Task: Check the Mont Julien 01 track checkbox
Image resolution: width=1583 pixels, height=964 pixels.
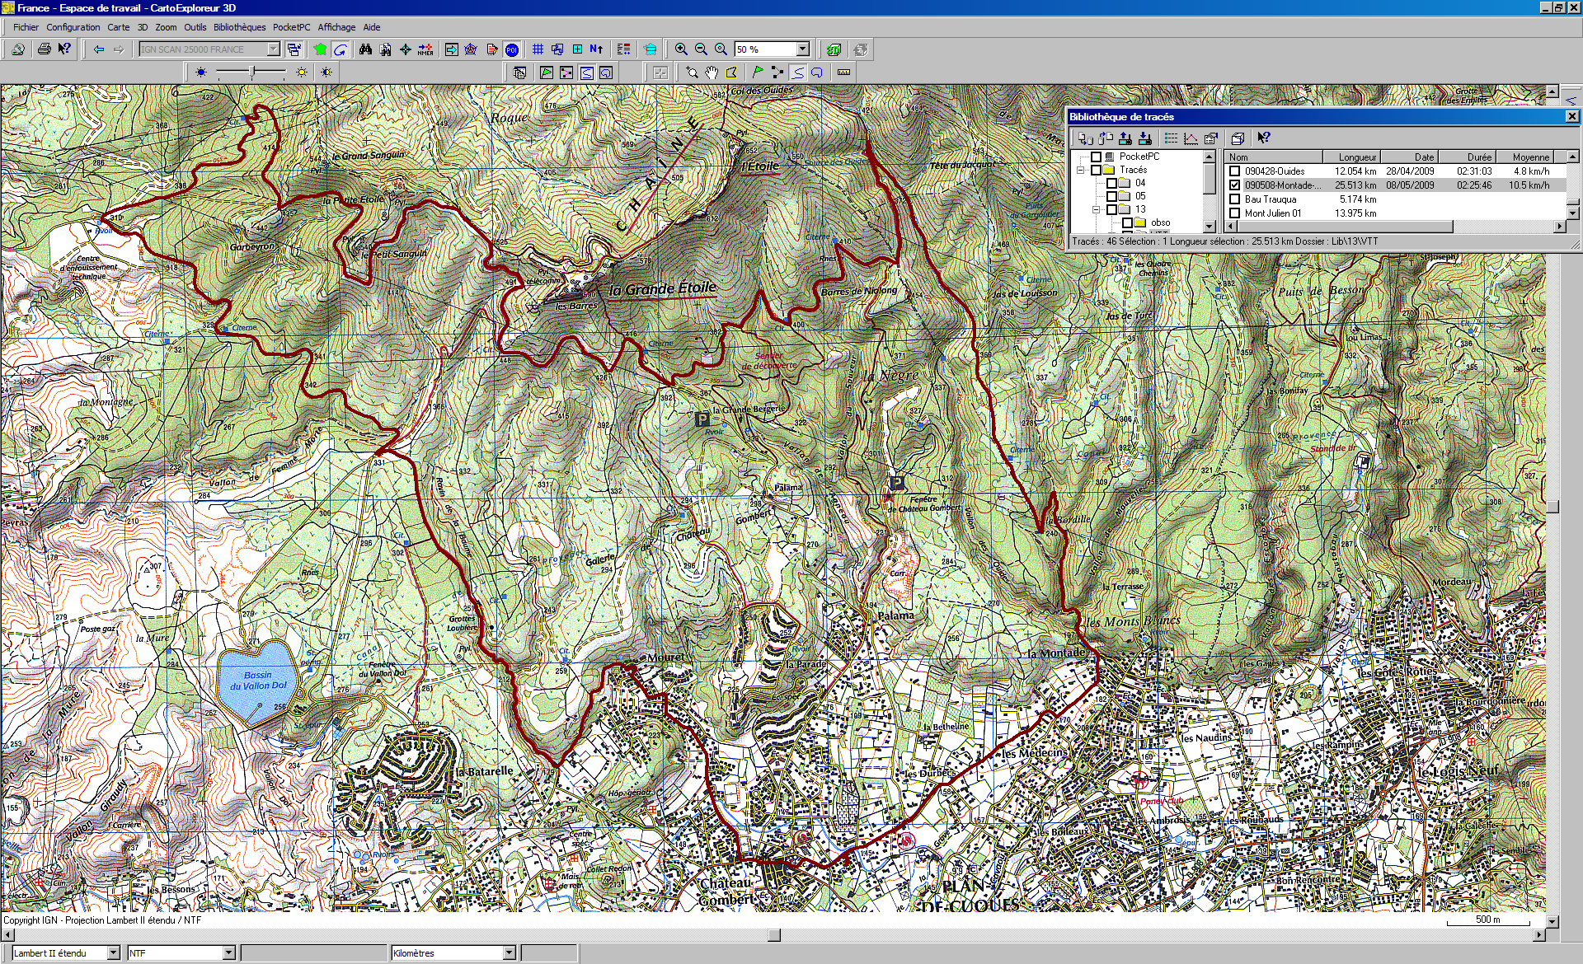Action: 1234,213
